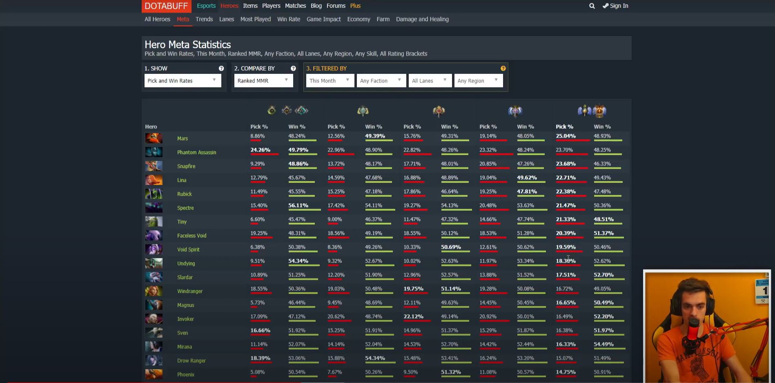Screen dimensions: 775x383
Task: Open the Ranked MMR dropdown
Action: [x=263, y=80]
